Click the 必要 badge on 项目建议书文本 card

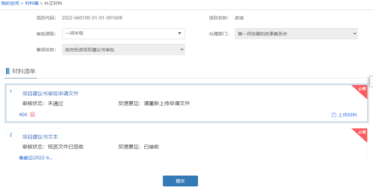click(x=362, y=132)
